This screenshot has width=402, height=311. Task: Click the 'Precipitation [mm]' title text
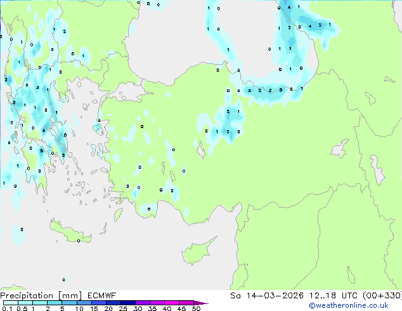[41, 296]
